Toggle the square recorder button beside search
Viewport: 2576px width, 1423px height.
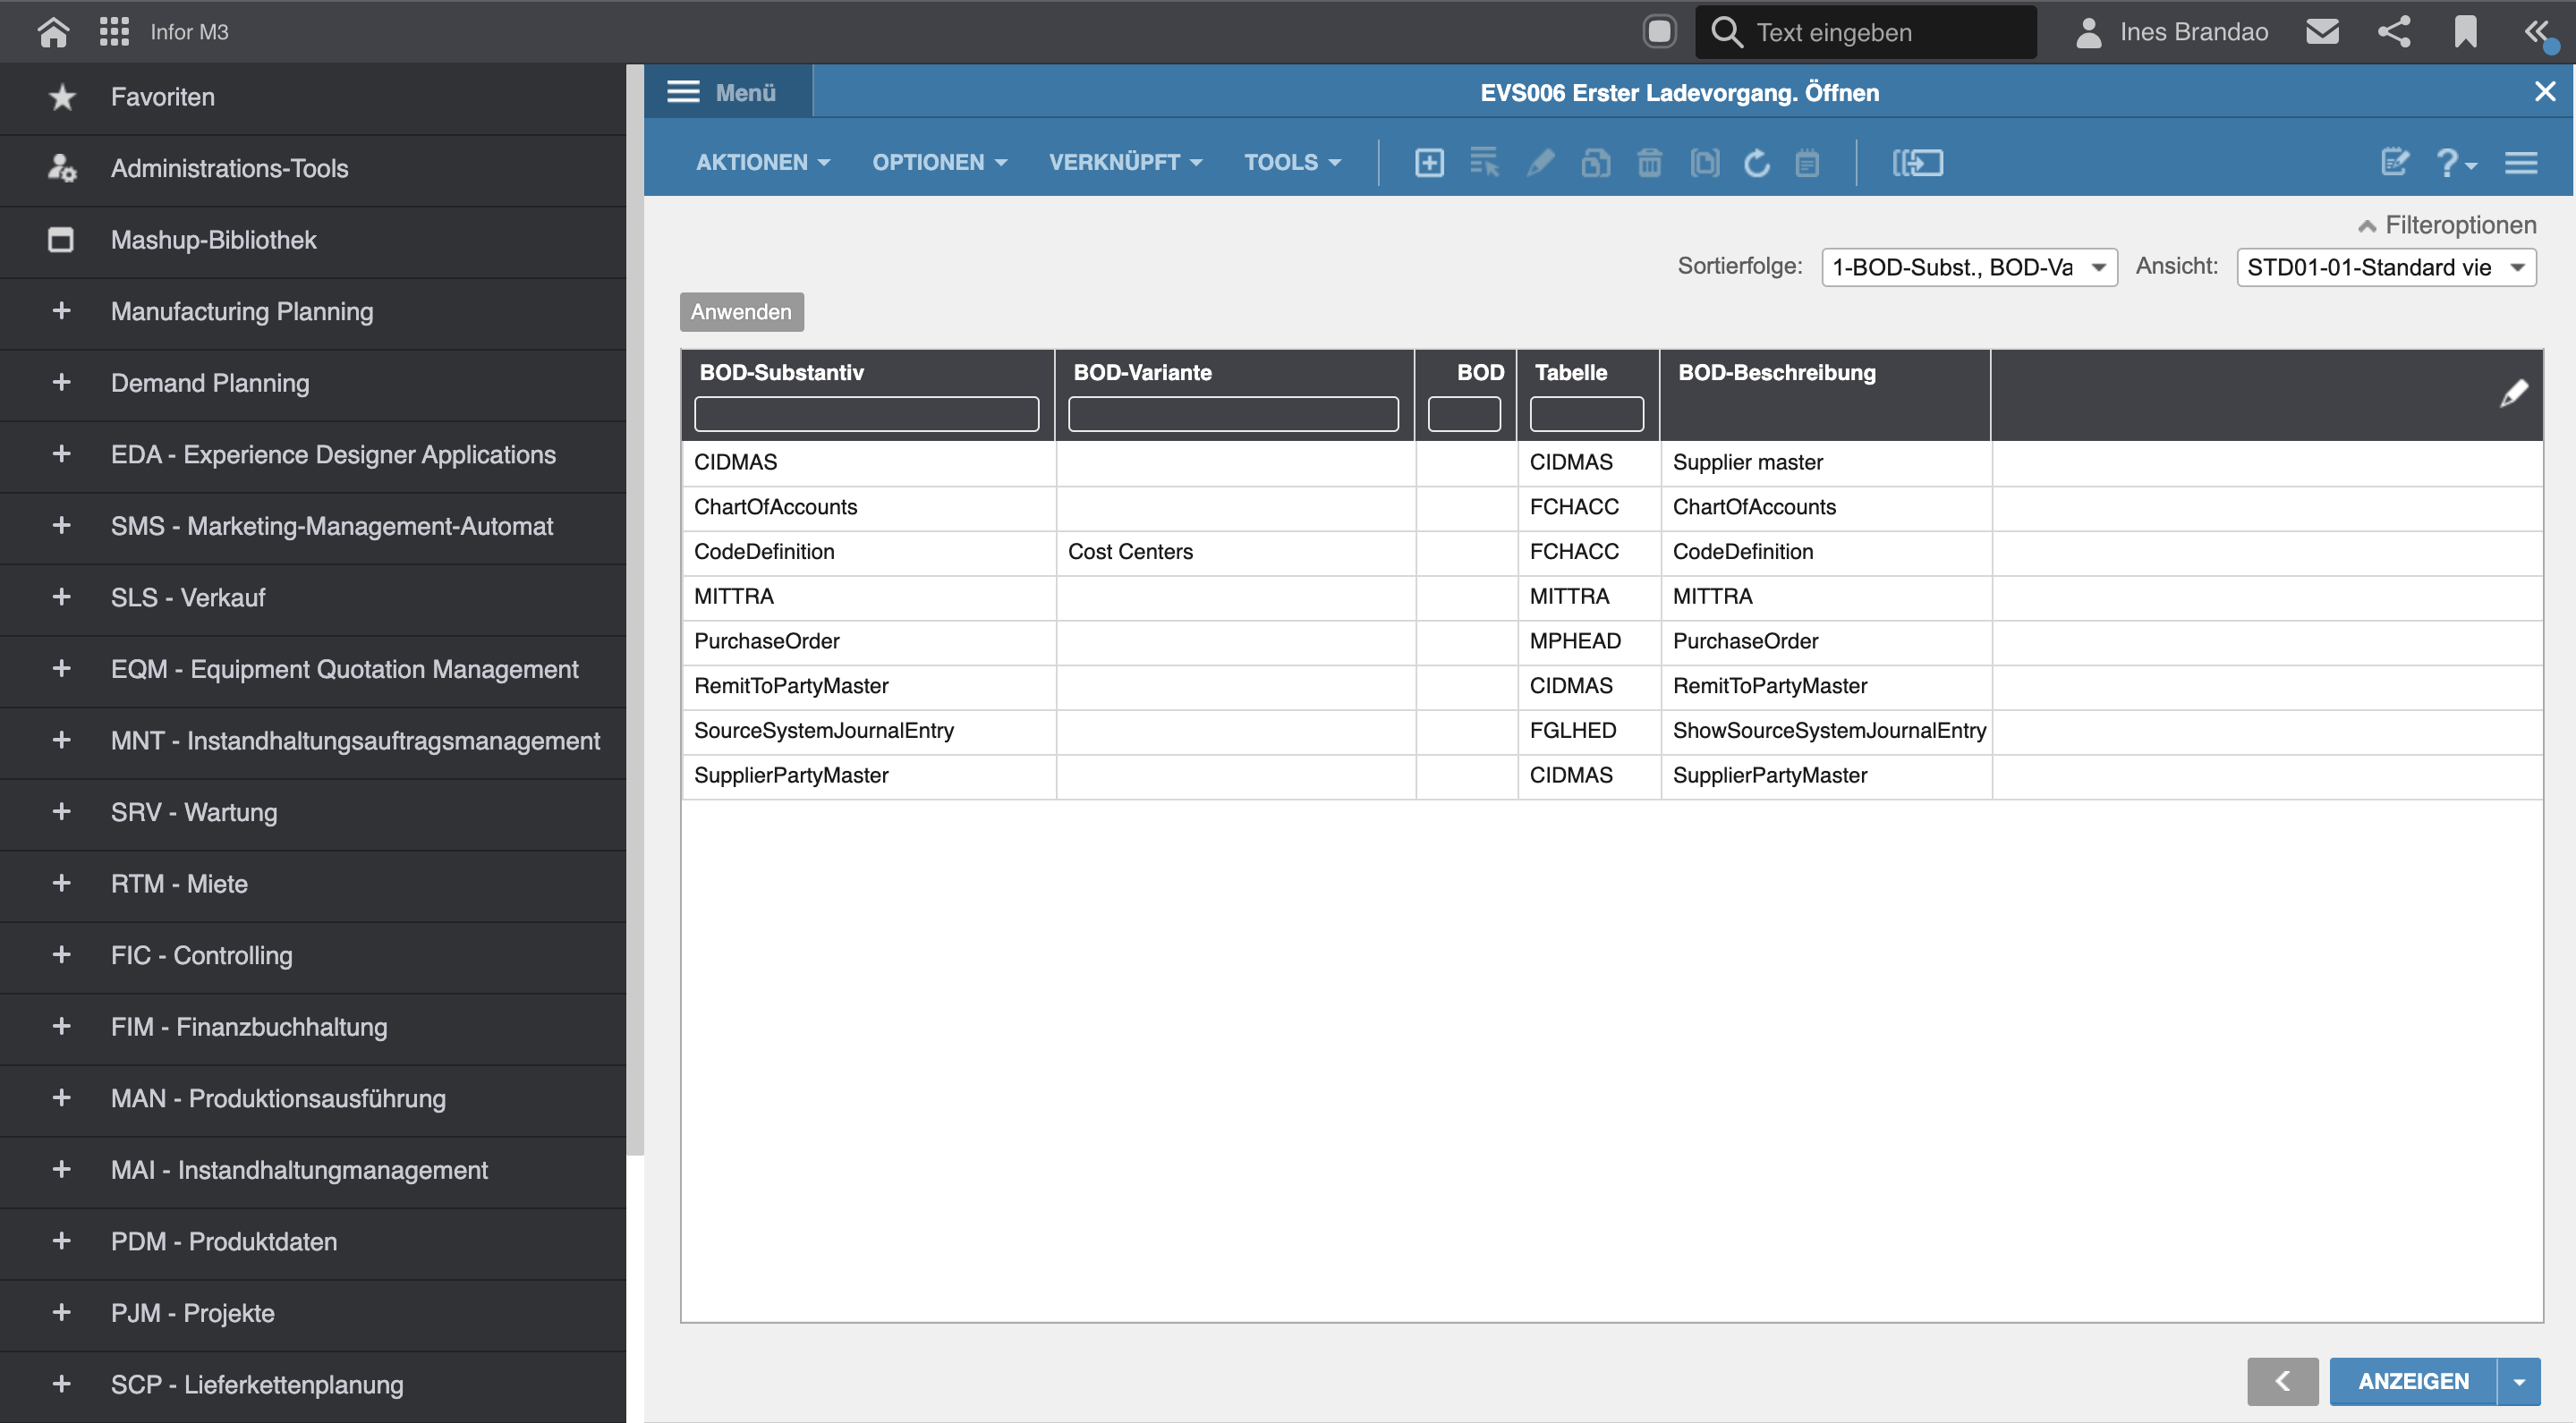point(1659,32)
